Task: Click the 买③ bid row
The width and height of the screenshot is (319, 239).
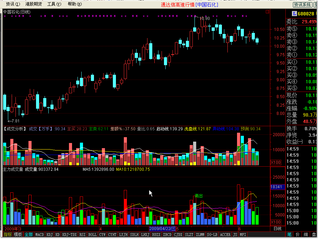Action: (x=302, y=75)
